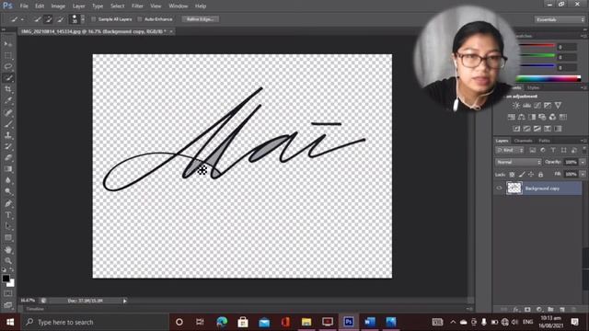The width and height of the screenshot is (589, 331).
Task: Hide the Background copy layer
Action: coord(499,188)
